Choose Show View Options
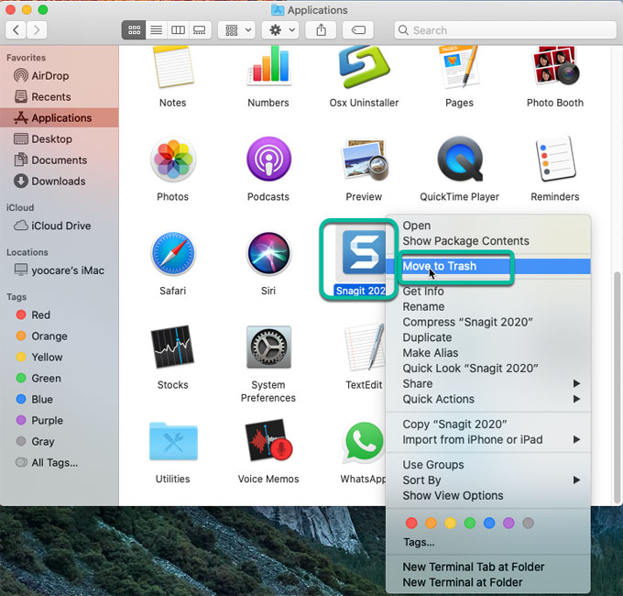623x596 pixels. click(488, 496)
